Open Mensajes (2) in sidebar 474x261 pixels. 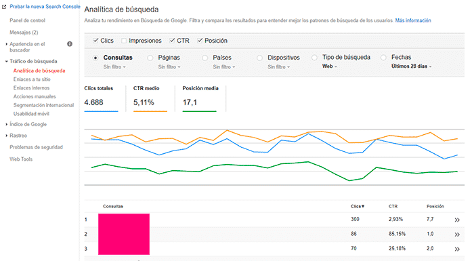pos(24,33)
